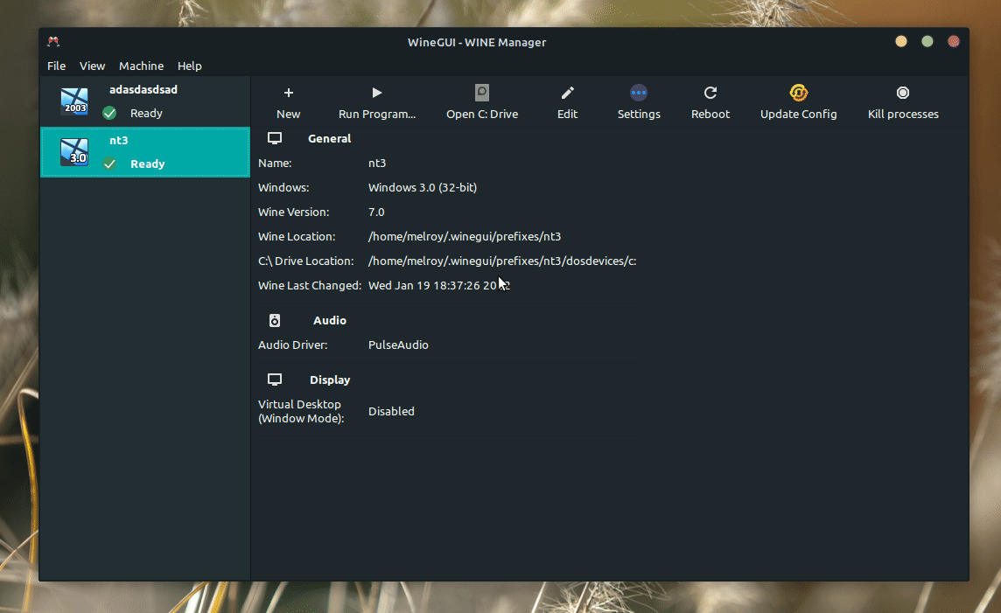Click the Wed Jan 19 18:37:26 date value
1001x613 pixels.
439,285
